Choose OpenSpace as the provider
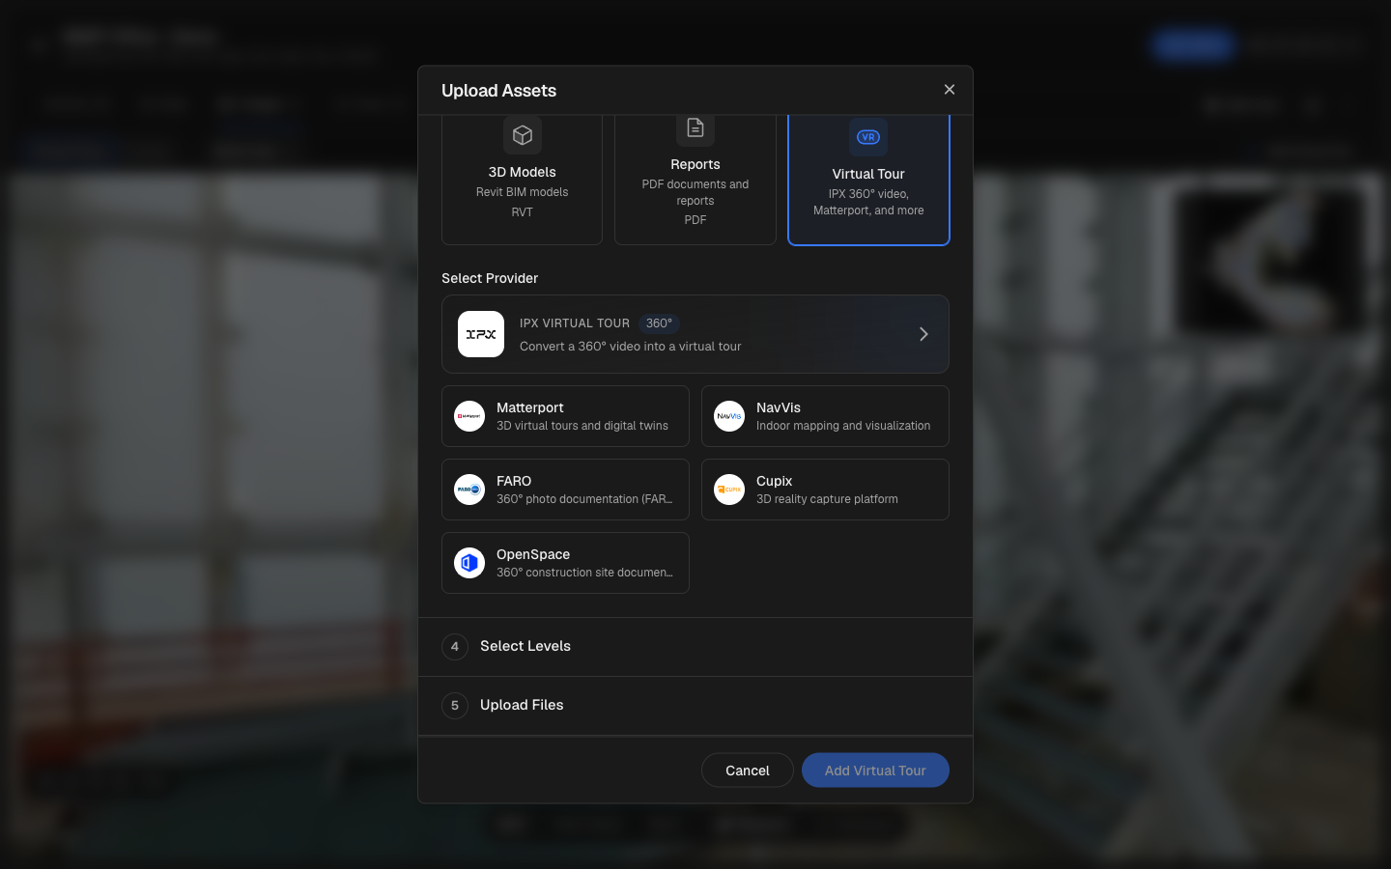The width and height of the screenshot is (1391, 869). (565, 563)
